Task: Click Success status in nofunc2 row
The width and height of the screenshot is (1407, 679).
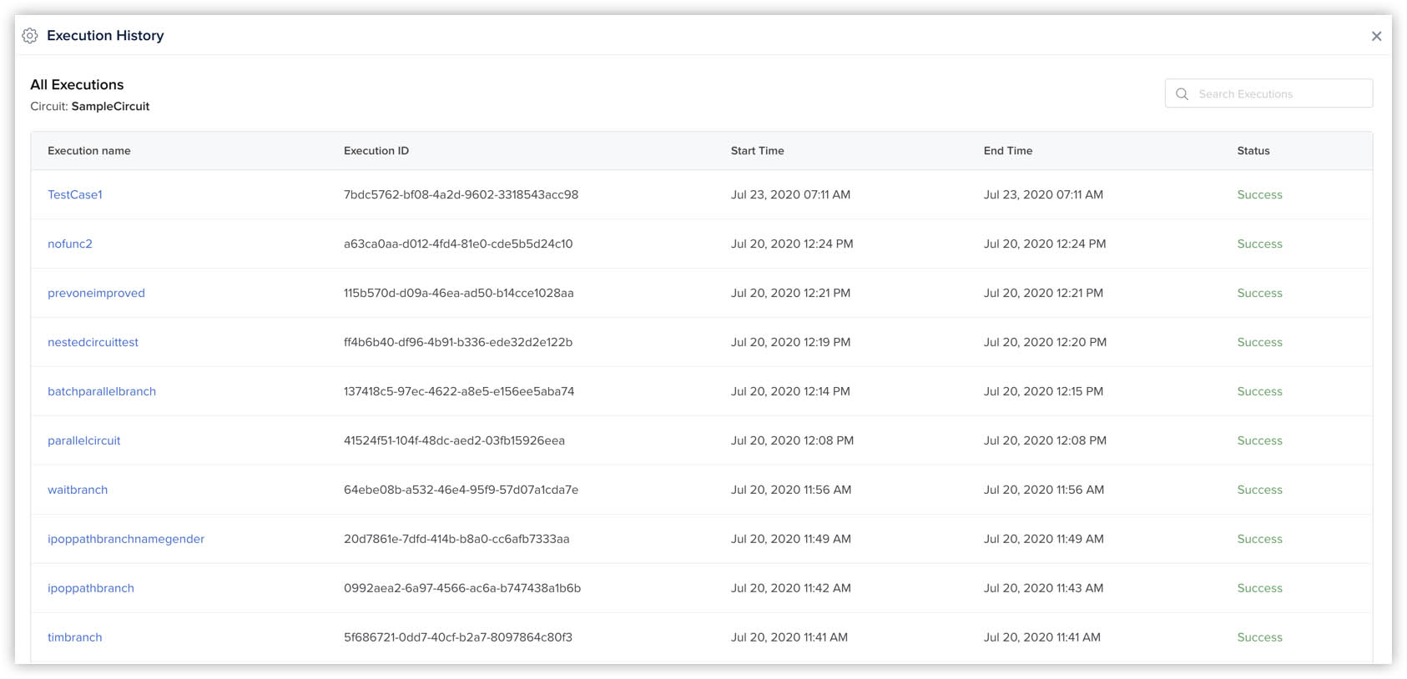Action: click(x=1259, y=244)
